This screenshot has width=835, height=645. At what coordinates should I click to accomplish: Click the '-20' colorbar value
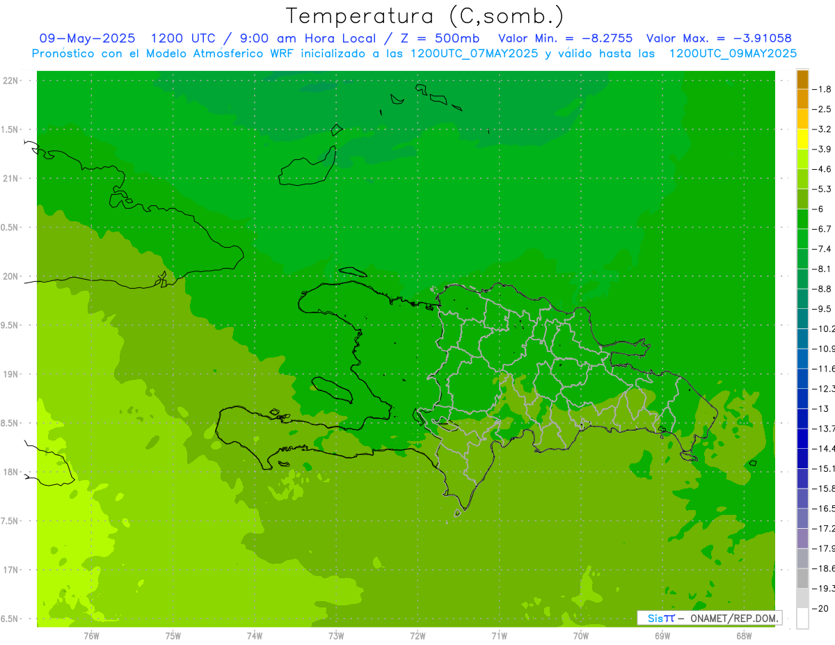coord(820,609)
